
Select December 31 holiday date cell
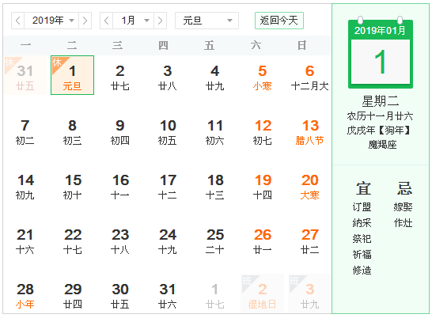(25, 75)
